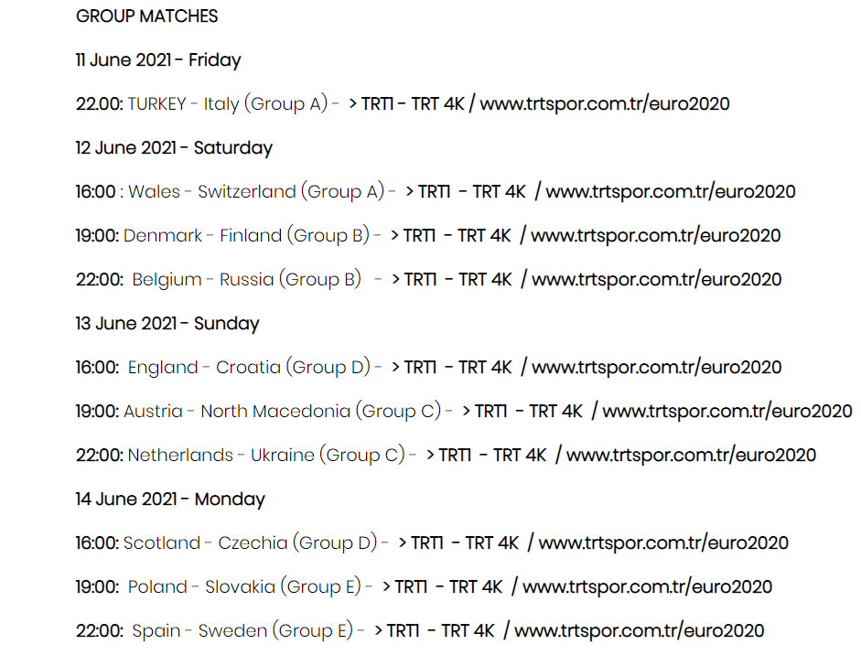The height and width of the screenshot is (666, 861).
Task: Open trtspor link for Netherlands - Ukraine match
Action: tap(692, 456)
